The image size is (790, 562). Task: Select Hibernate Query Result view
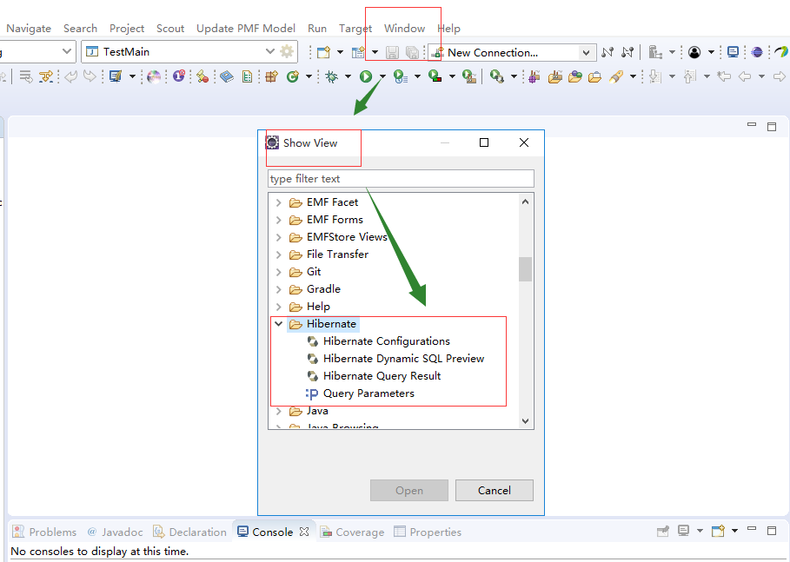tap(382, 376)
